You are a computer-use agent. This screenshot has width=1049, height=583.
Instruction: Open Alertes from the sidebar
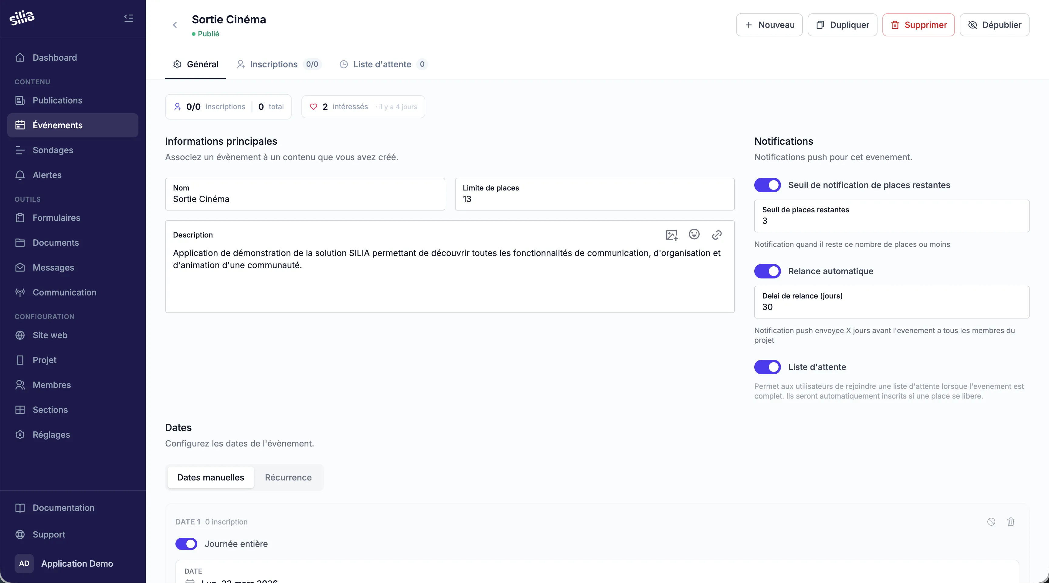(47, 175)
